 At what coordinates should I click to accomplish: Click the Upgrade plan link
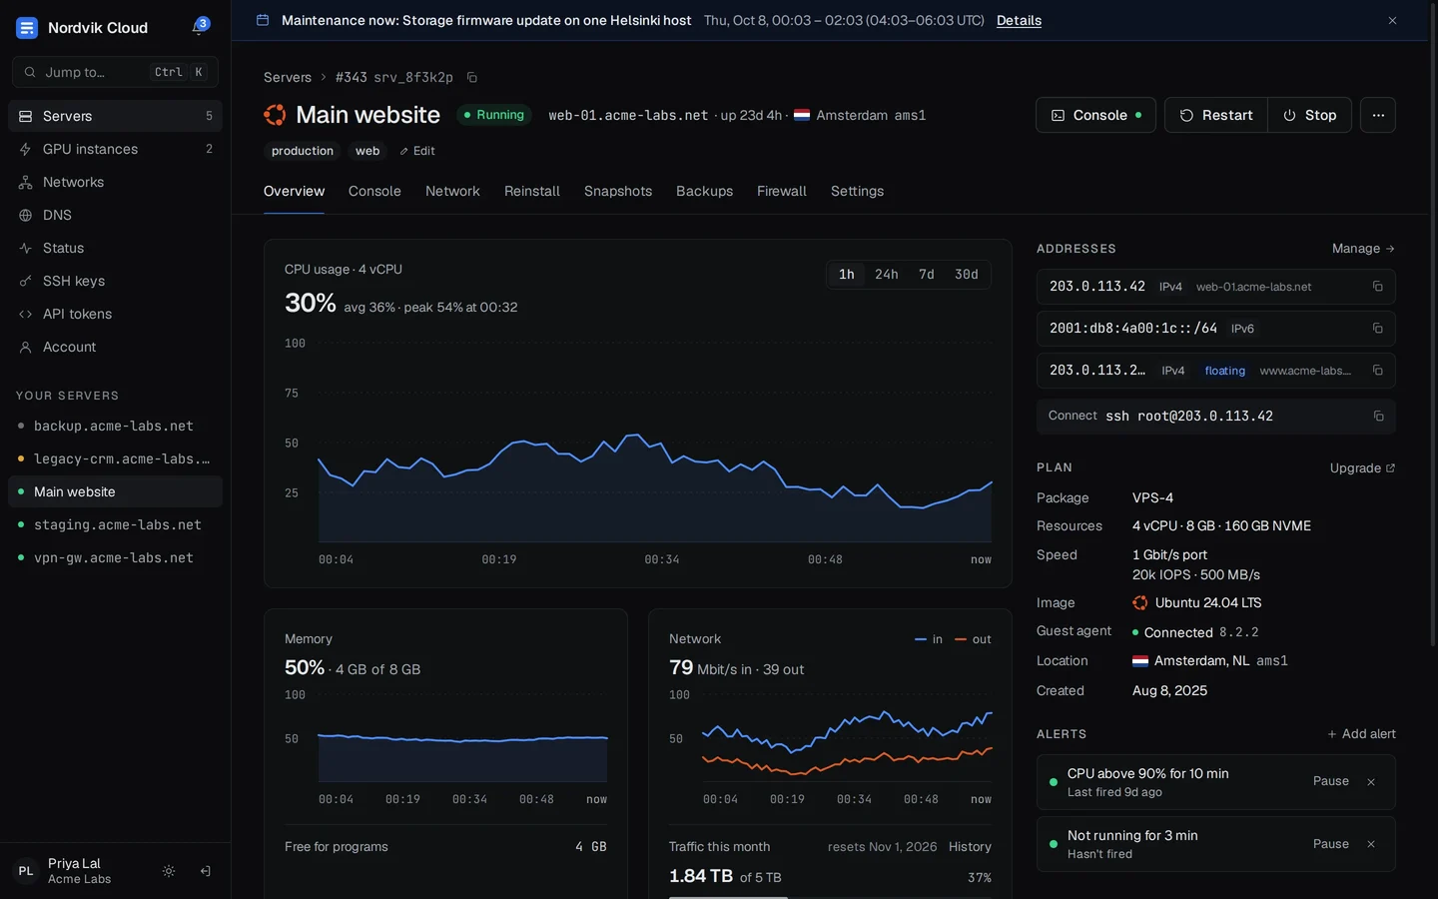coord(1362,468)
